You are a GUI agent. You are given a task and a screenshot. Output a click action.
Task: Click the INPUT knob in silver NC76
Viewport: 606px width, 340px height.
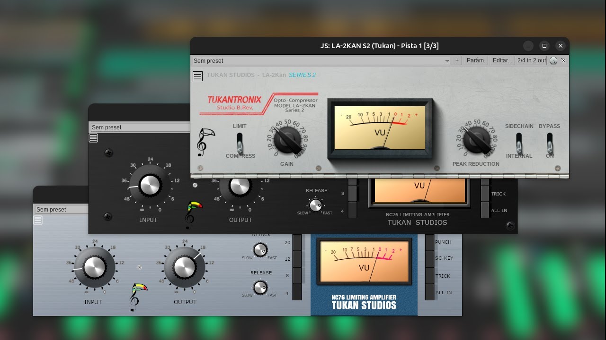click(94, 267)
